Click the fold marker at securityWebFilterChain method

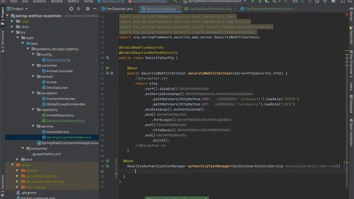coord(117,73)
